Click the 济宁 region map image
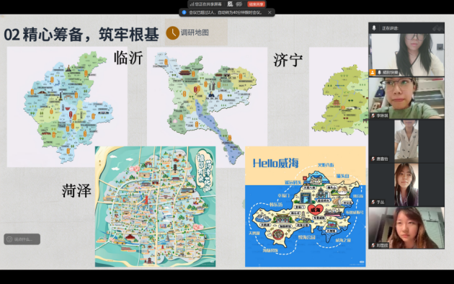454x284 pixels. pyautogui.click(x=207, y=107)
